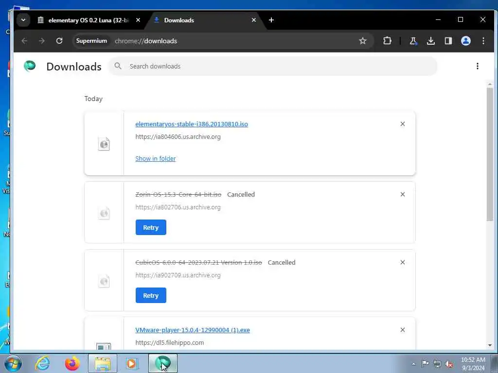Open VMware-player-15.0.4 exe link
Screen dimensions: 498x373
(x=193, y=330)
